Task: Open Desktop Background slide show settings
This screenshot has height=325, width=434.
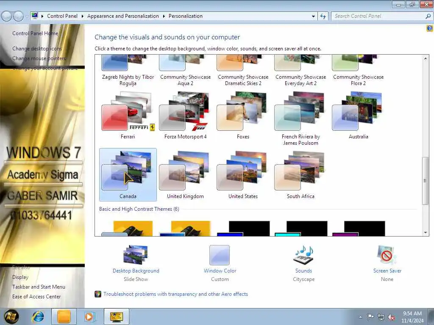Action: 136,263
